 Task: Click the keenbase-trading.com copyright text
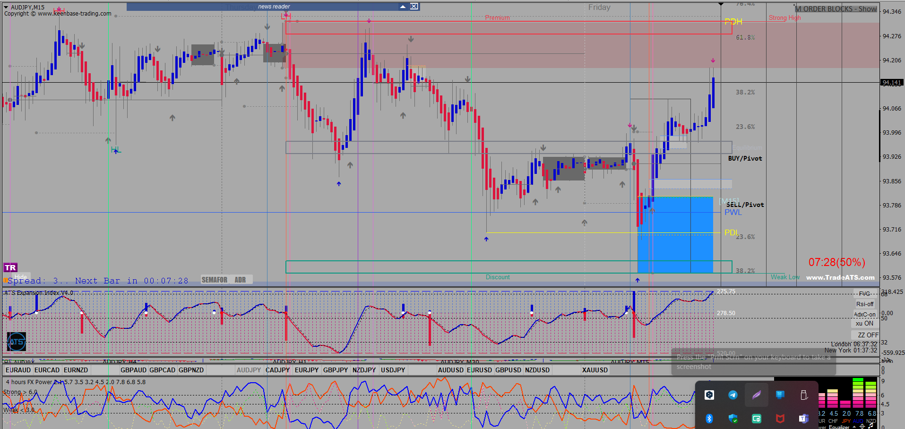point(58,14)
